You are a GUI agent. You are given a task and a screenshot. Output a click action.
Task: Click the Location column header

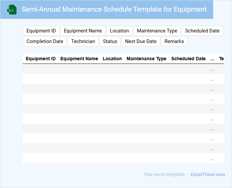(112, 59)
